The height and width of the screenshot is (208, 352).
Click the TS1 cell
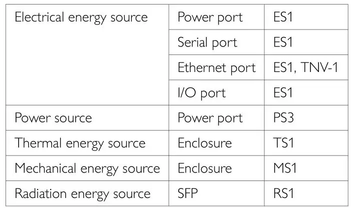point(283,143)
